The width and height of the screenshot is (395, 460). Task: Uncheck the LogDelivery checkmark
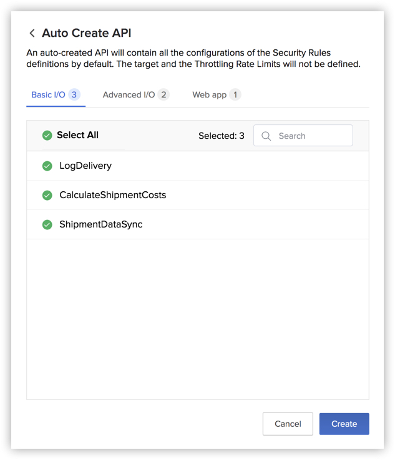pyautogui.click(x=47, y=166)
